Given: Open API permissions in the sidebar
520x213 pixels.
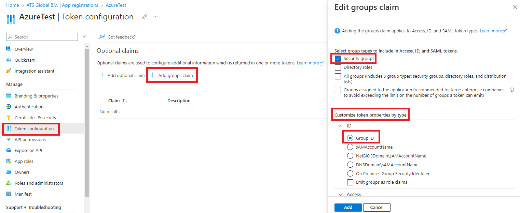Looking at the screenshot, I should coord(30,139).
